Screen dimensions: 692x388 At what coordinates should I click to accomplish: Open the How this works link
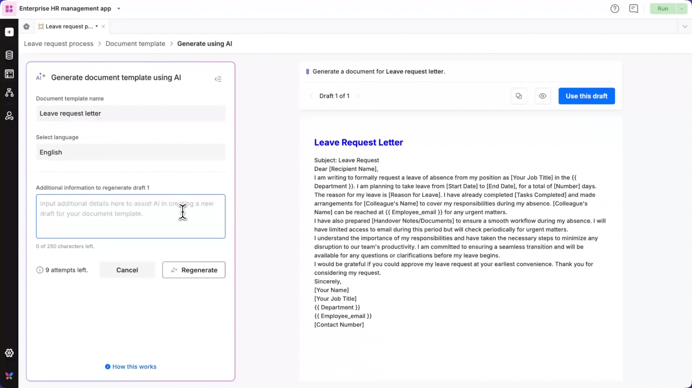pos(131,366)
